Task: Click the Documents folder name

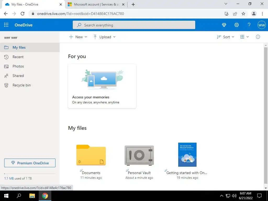Action: [x=91, y=173]
